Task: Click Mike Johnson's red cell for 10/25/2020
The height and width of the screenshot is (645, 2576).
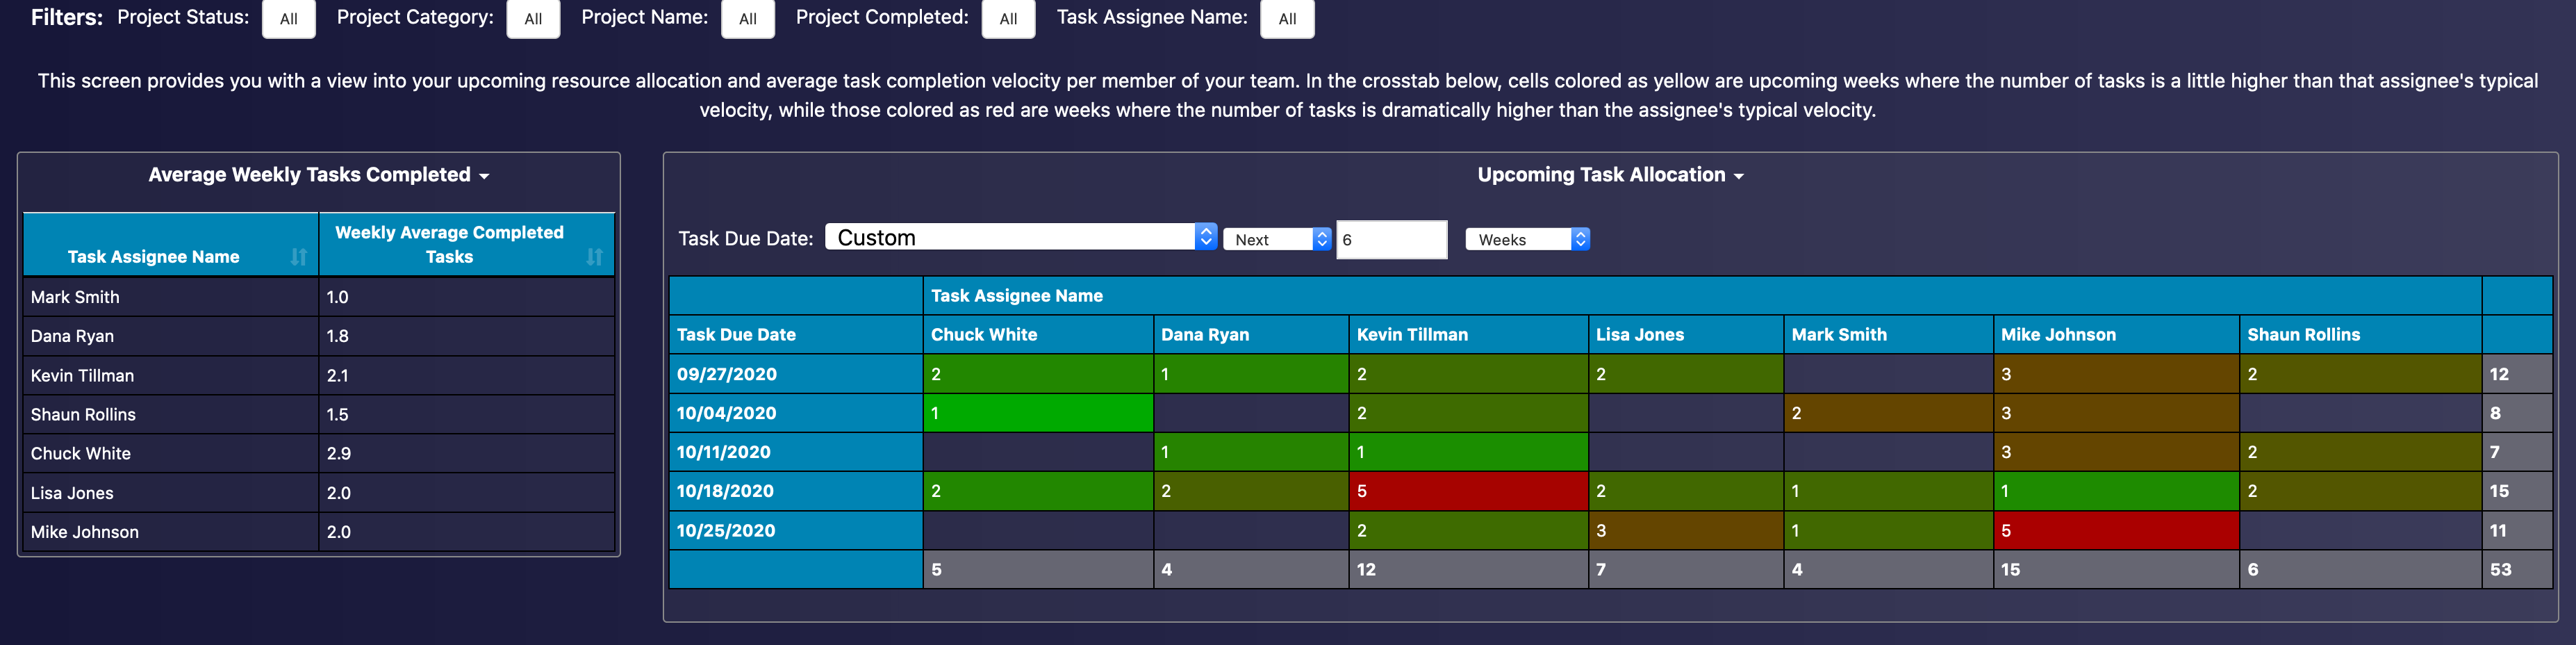Action: (x=2114, y=531)
